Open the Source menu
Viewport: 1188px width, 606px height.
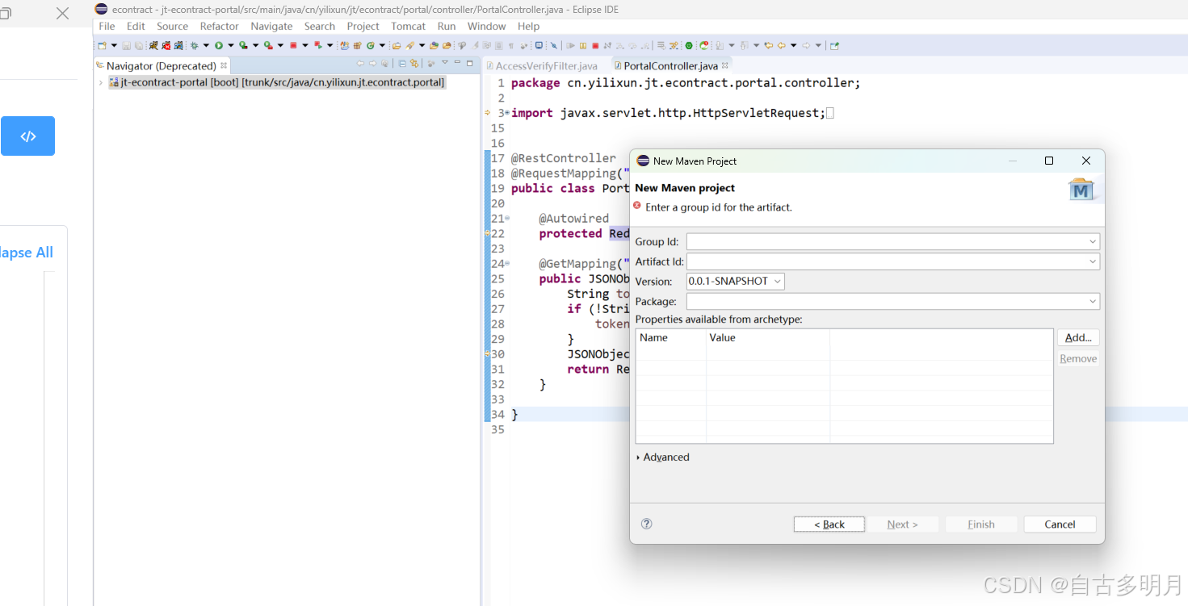172,26
